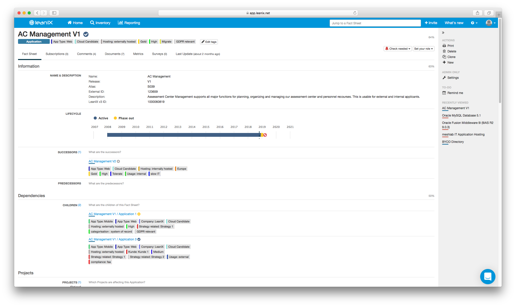The height and width of the screenshot is (307, 516).
Task: Click the plus icon beside AC Management V2
Action: click(118, 161)
